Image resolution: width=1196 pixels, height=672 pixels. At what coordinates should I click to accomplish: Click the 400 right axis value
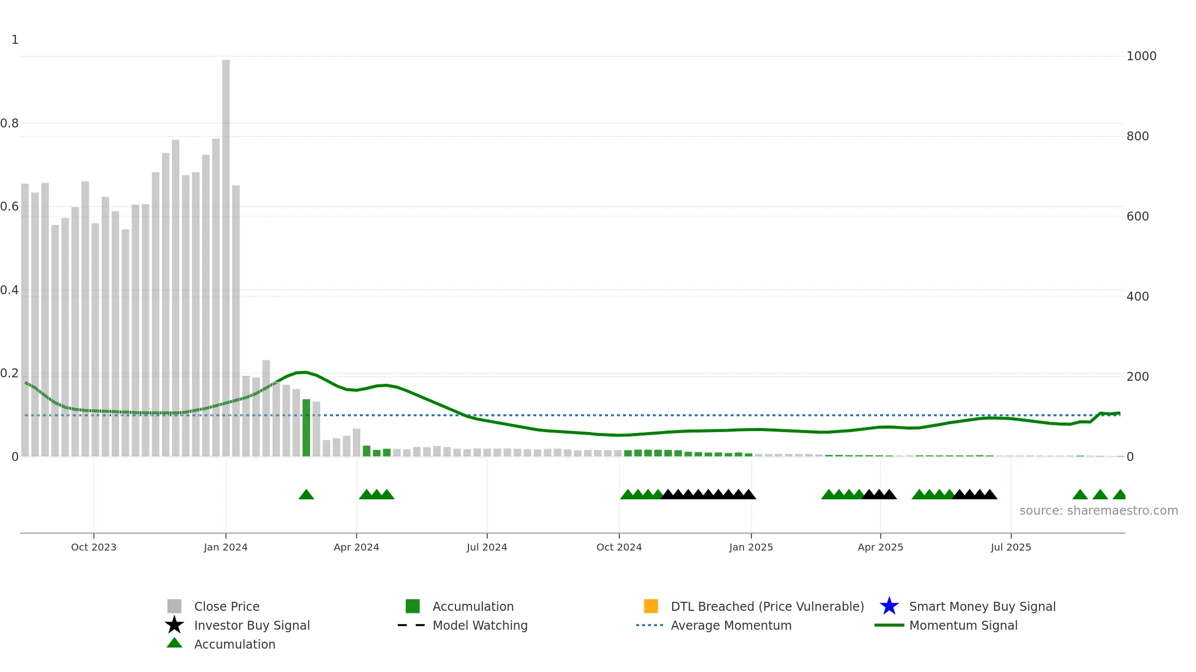coord(1138,297)
